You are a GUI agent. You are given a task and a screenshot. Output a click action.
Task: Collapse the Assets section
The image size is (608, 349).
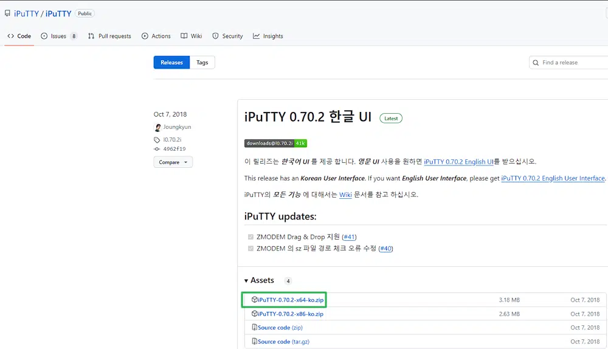tap(259, 280)
